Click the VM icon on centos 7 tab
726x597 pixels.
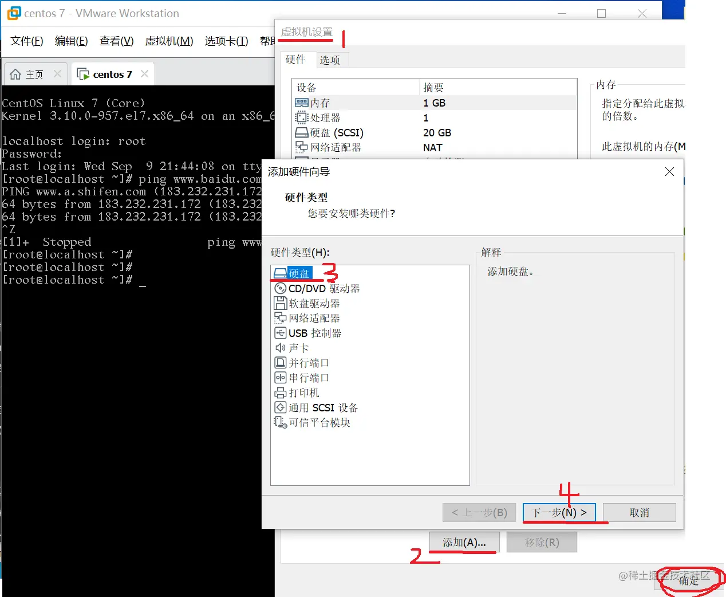pos(83,74)
